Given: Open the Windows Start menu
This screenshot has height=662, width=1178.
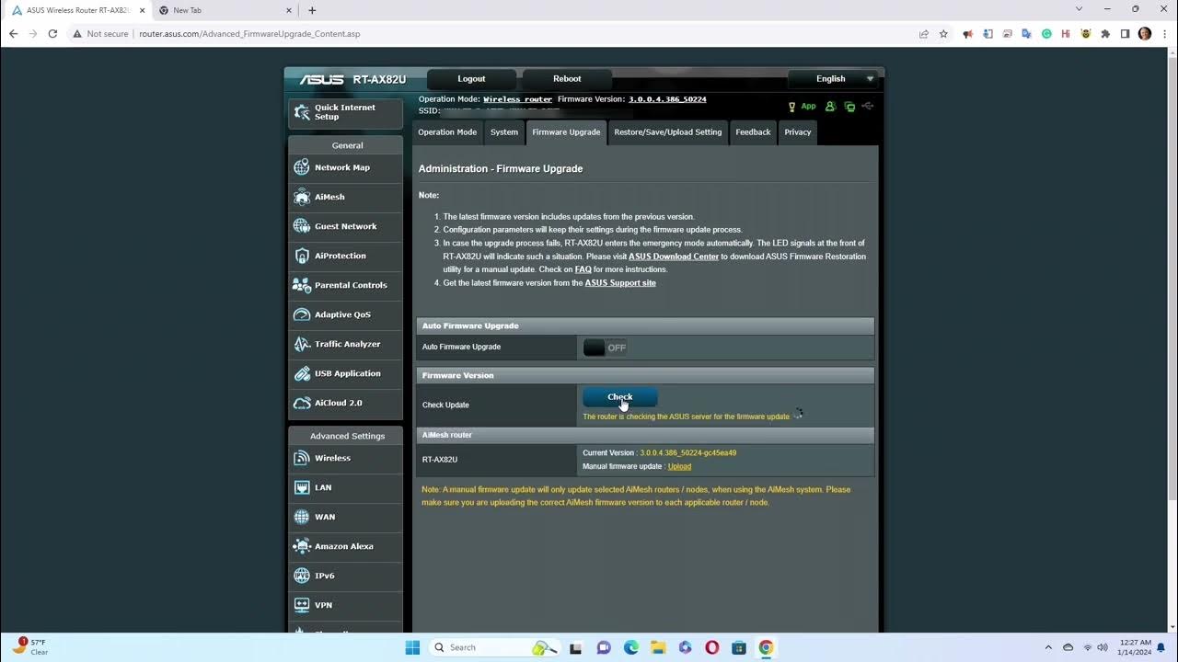Looking at the screenshot, I should (x=412, y=647).
